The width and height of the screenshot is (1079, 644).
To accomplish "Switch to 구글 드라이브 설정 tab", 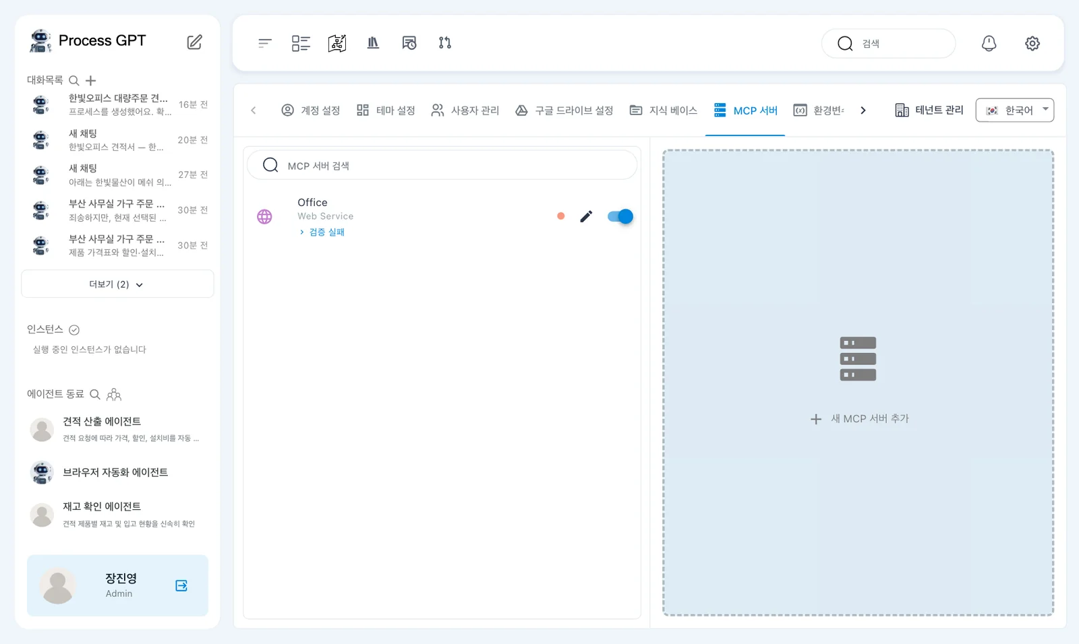I will [564, 110].
